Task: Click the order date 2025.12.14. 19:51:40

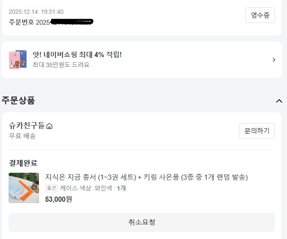Action: (36, 12)
